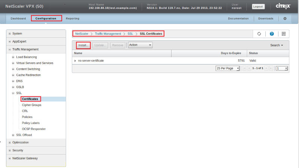Expand ns-server-certificate row details
This screenshot has height=168, width=299.
coord(75,60)
